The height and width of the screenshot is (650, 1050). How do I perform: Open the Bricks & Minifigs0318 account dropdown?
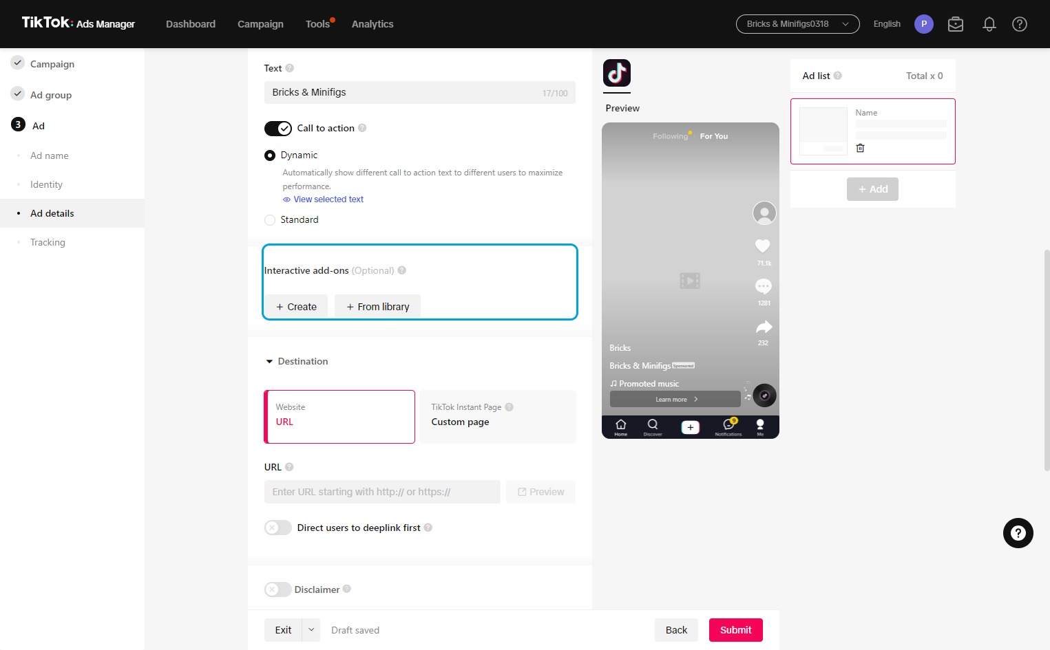click(x=798, y=24)
